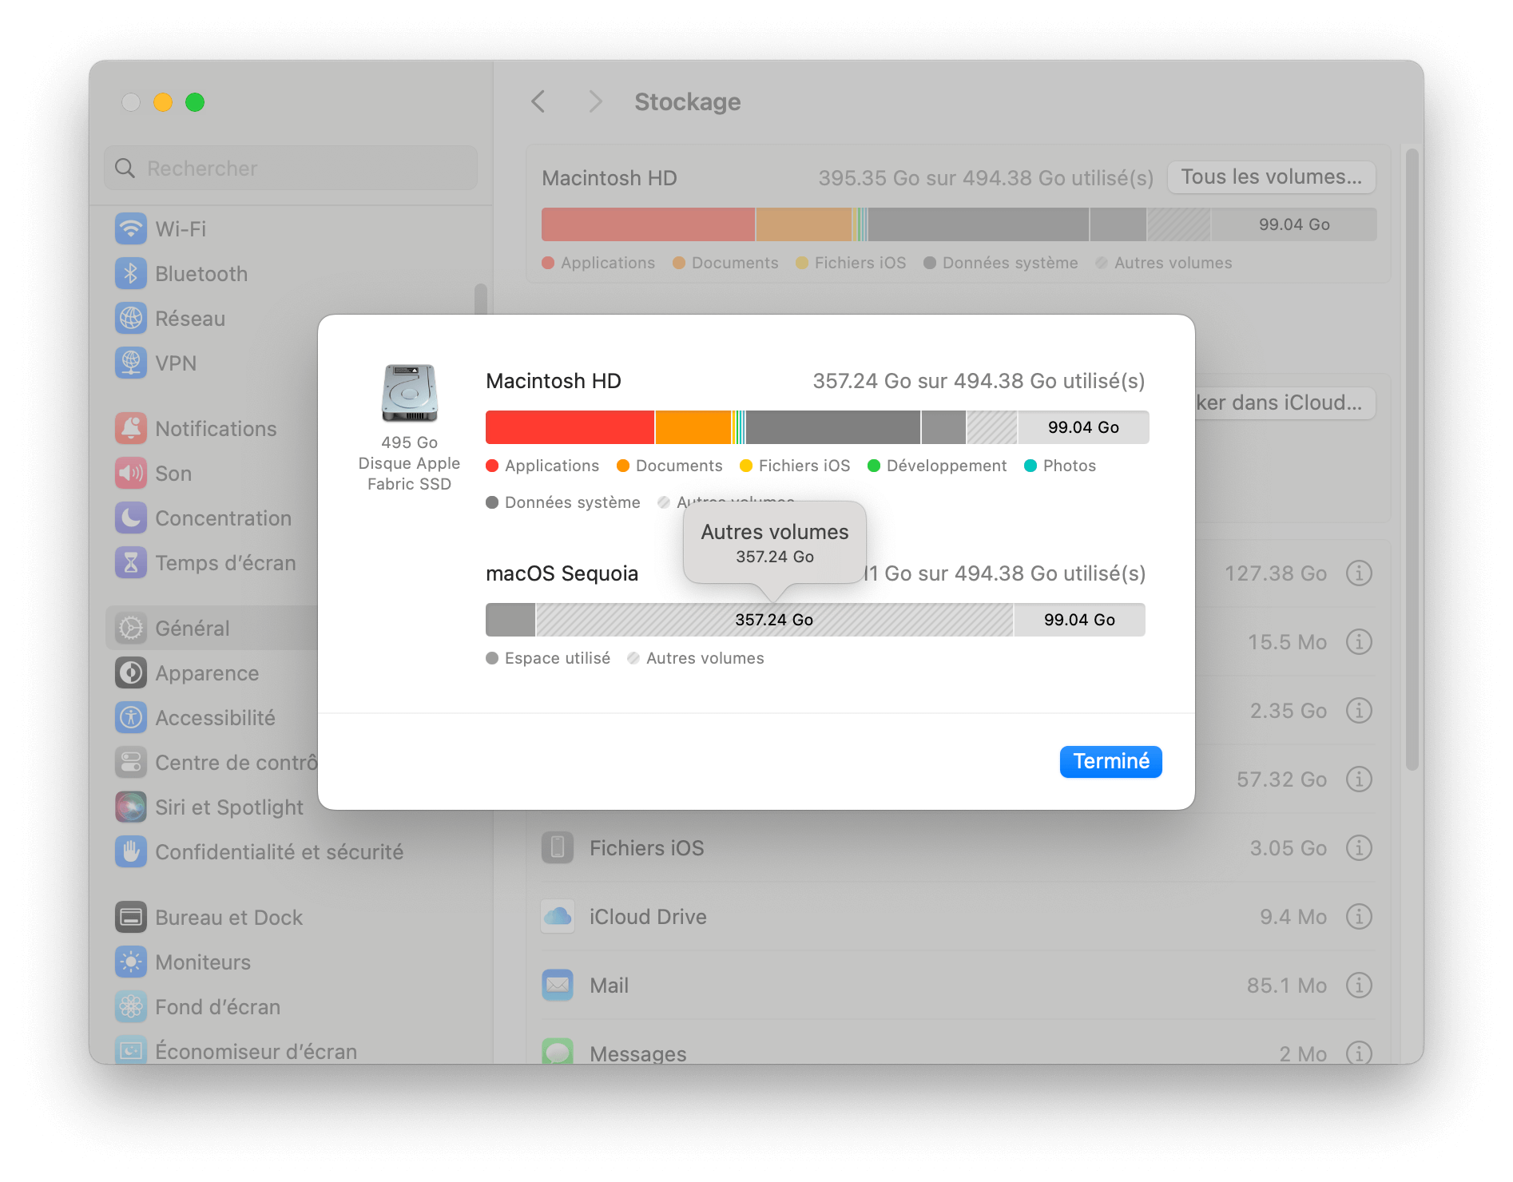Click the Applications legend entry in dialog
The width and height of the screenshot is (1513, 1182).
point(542,466)
